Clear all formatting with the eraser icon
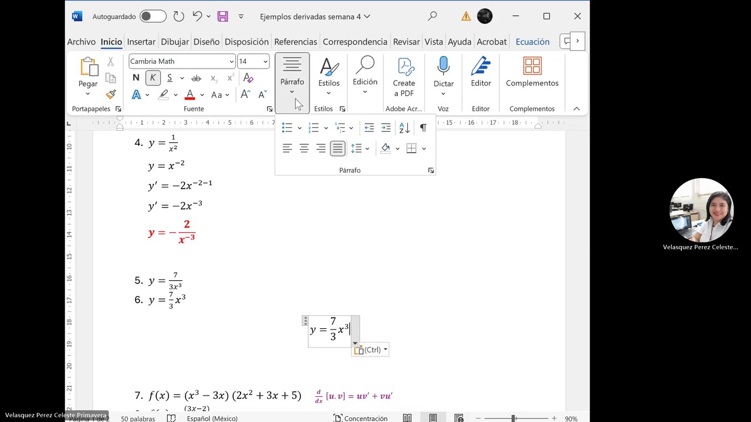 (248, 78)
